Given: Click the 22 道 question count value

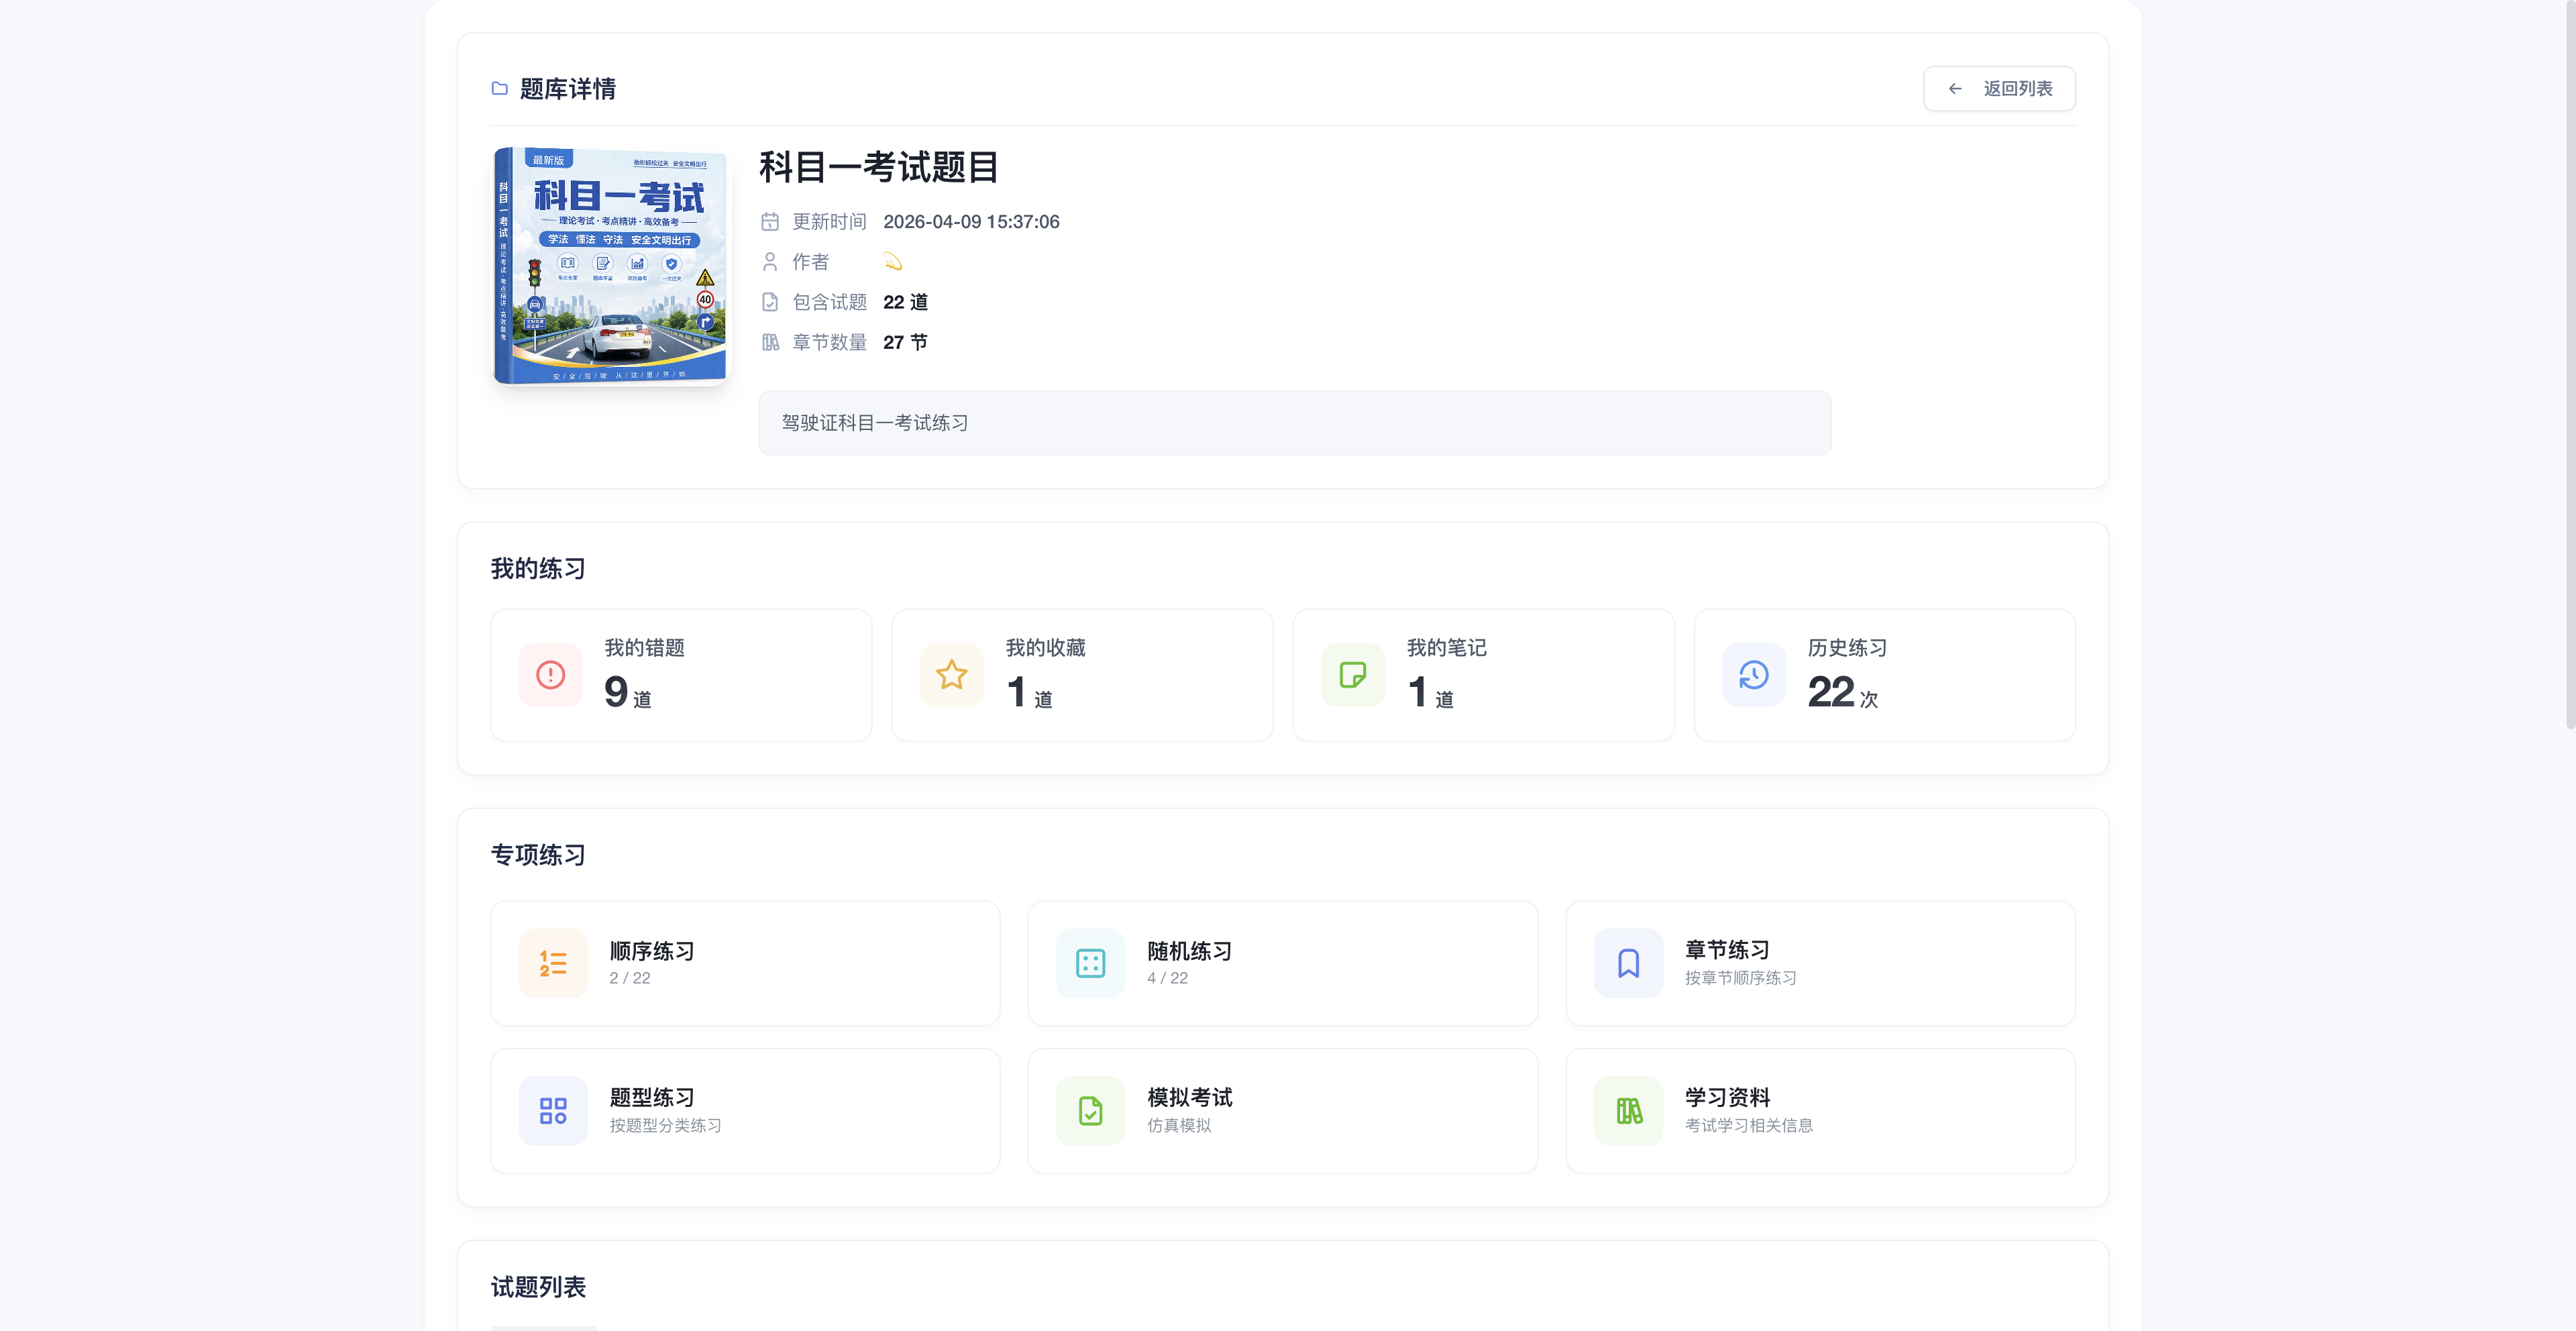Looking at the screenshot, I should [x=905, y=302].
